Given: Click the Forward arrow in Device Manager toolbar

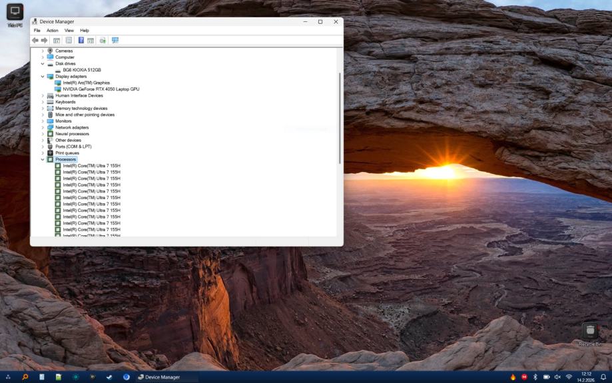Looking at the screenshot, I should pyautogui.click(x=44, y=40).
